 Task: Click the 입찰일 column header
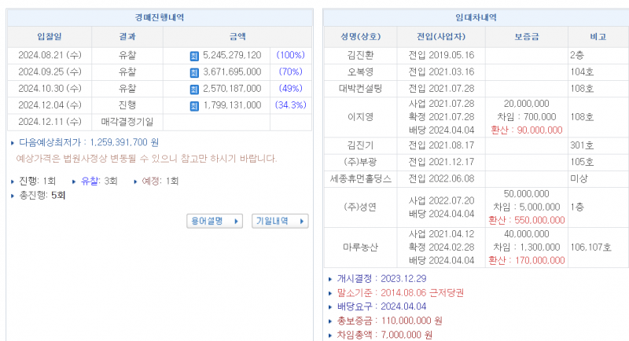(x=50, y=36)
